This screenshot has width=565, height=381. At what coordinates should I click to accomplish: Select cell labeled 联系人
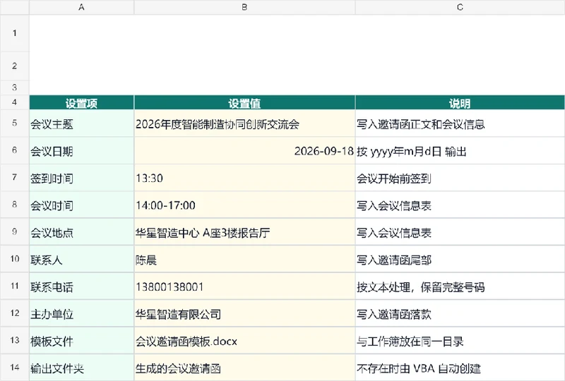click(81, 259)
